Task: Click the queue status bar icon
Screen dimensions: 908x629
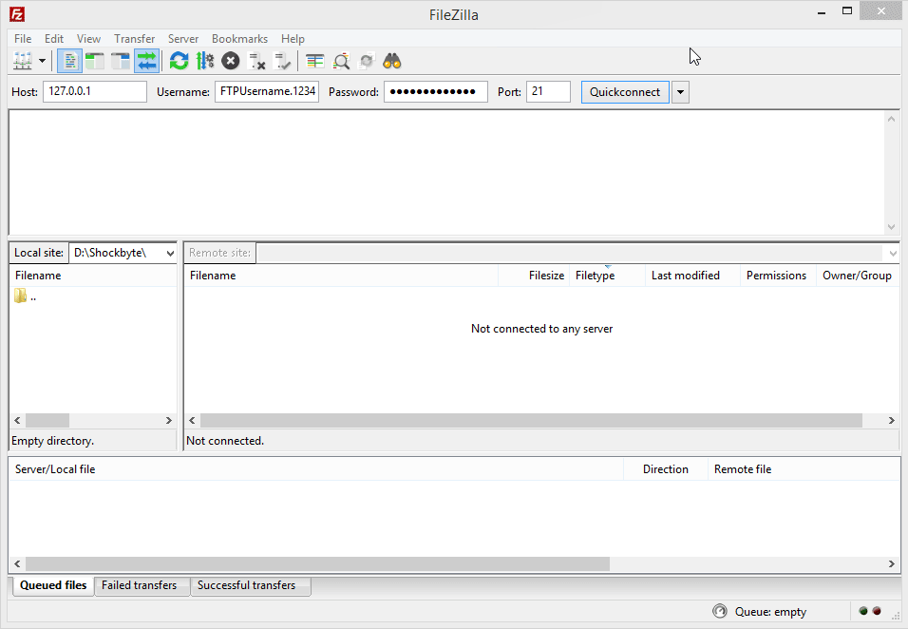Action: 720,611
